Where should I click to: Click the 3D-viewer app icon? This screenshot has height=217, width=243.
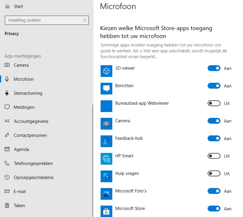point(106,71)
